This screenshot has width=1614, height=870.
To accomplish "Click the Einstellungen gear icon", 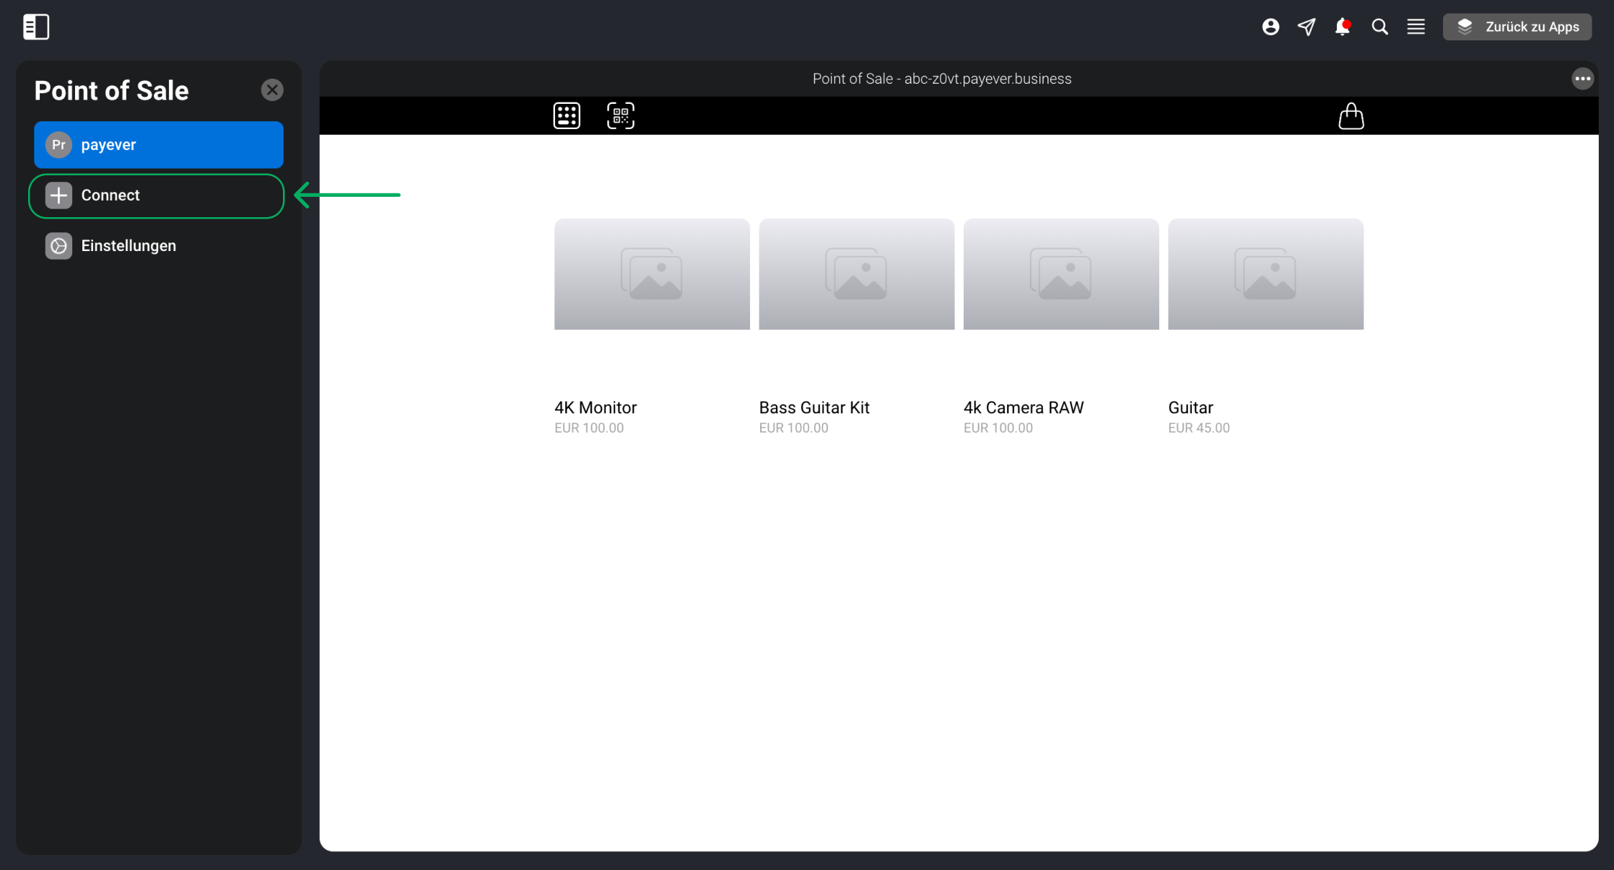I will (x=58, y=246).
